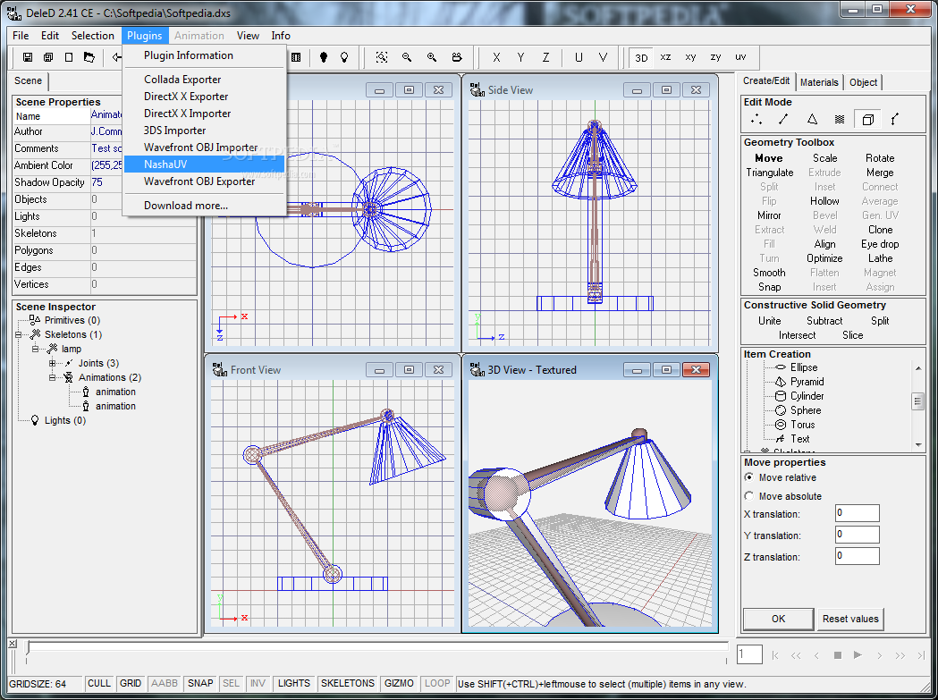Viewport: 938px width, 700px height.
Task: Click the Reset values button
Action: 850,619
